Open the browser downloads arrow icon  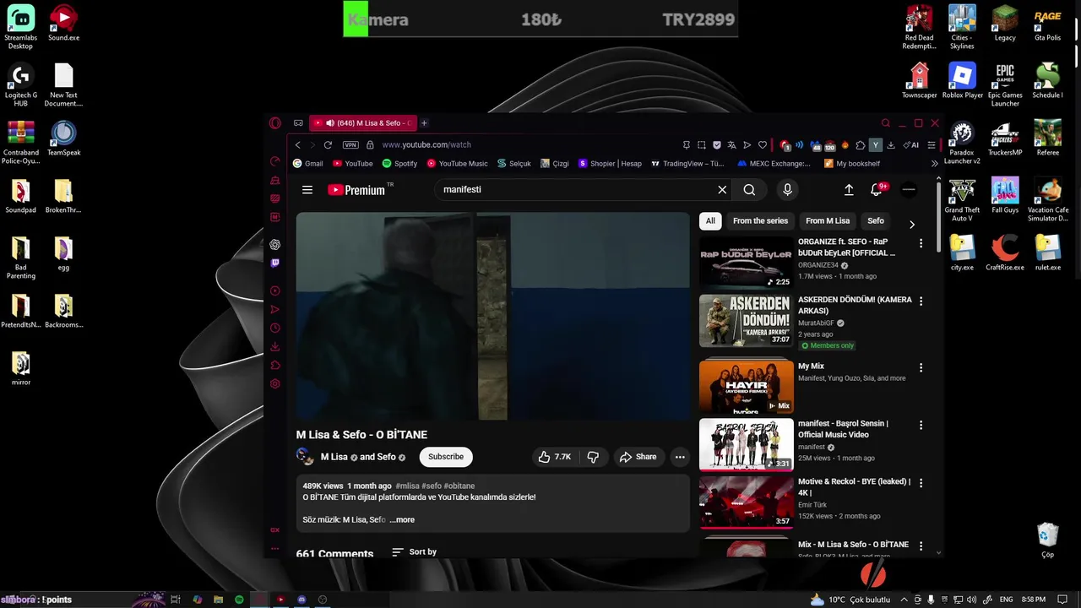coord(890,145)
